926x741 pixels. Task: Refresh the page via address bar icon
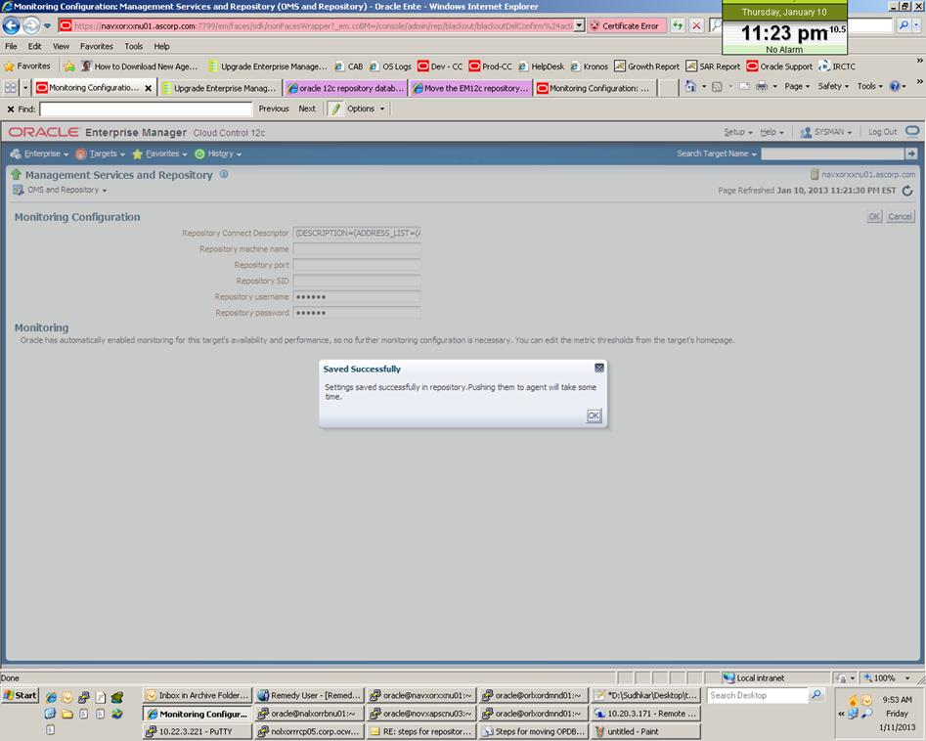(678, 25)
